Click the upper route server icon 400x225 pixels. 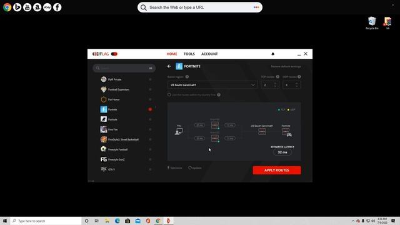pos(215,125)
